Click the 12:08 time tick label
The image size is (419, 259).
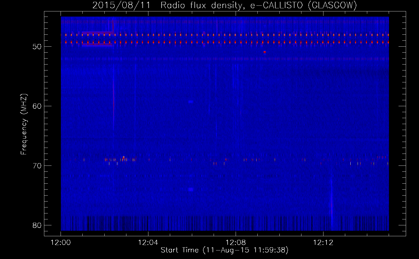point(236,243)
